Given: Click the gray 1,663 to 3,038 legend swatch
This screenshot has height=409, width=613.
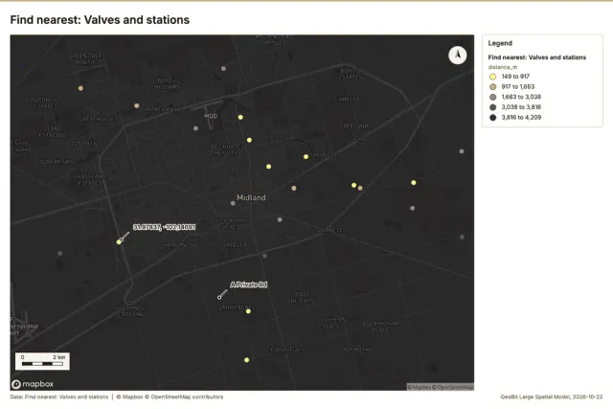Looking at the screenshot, I should (x=492, y=97).
